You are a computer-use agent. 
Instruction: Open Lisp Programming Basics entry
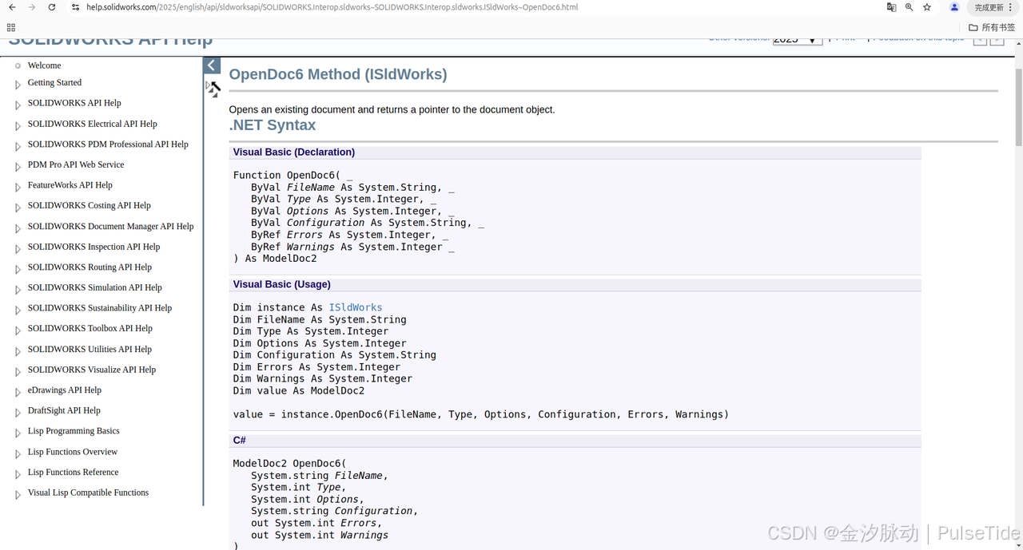74,431
